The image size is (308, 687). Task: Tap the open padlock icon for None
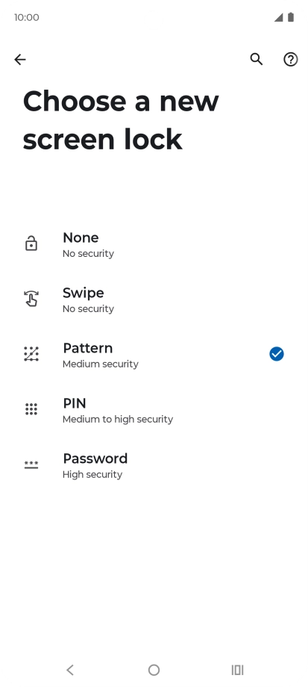(x=31, y=243)
